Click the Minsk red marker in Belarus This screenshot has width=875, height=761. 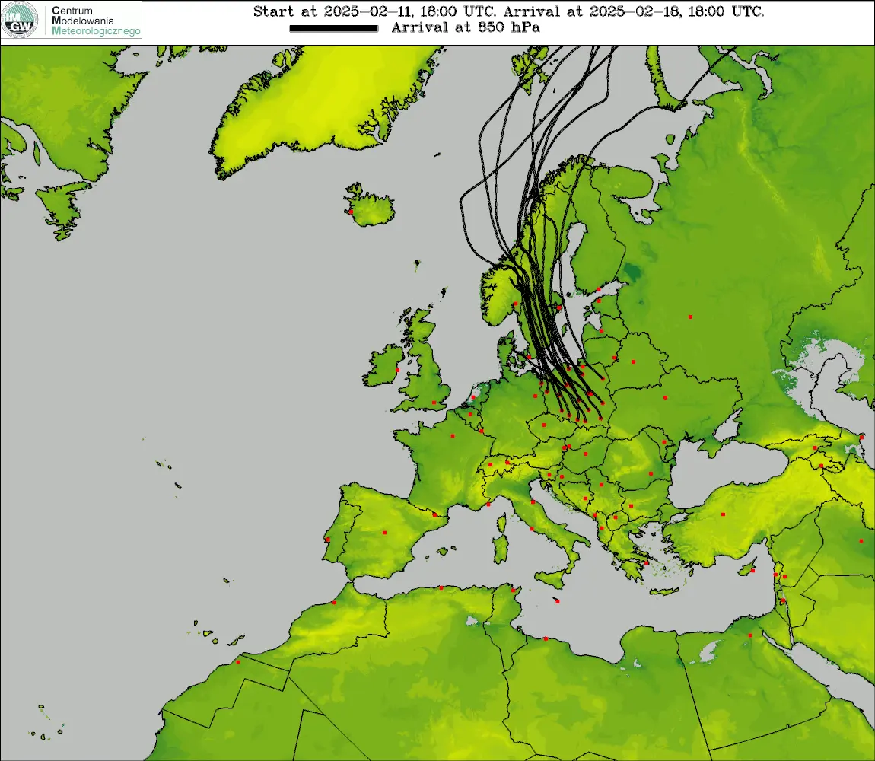(x=633, y=361)
